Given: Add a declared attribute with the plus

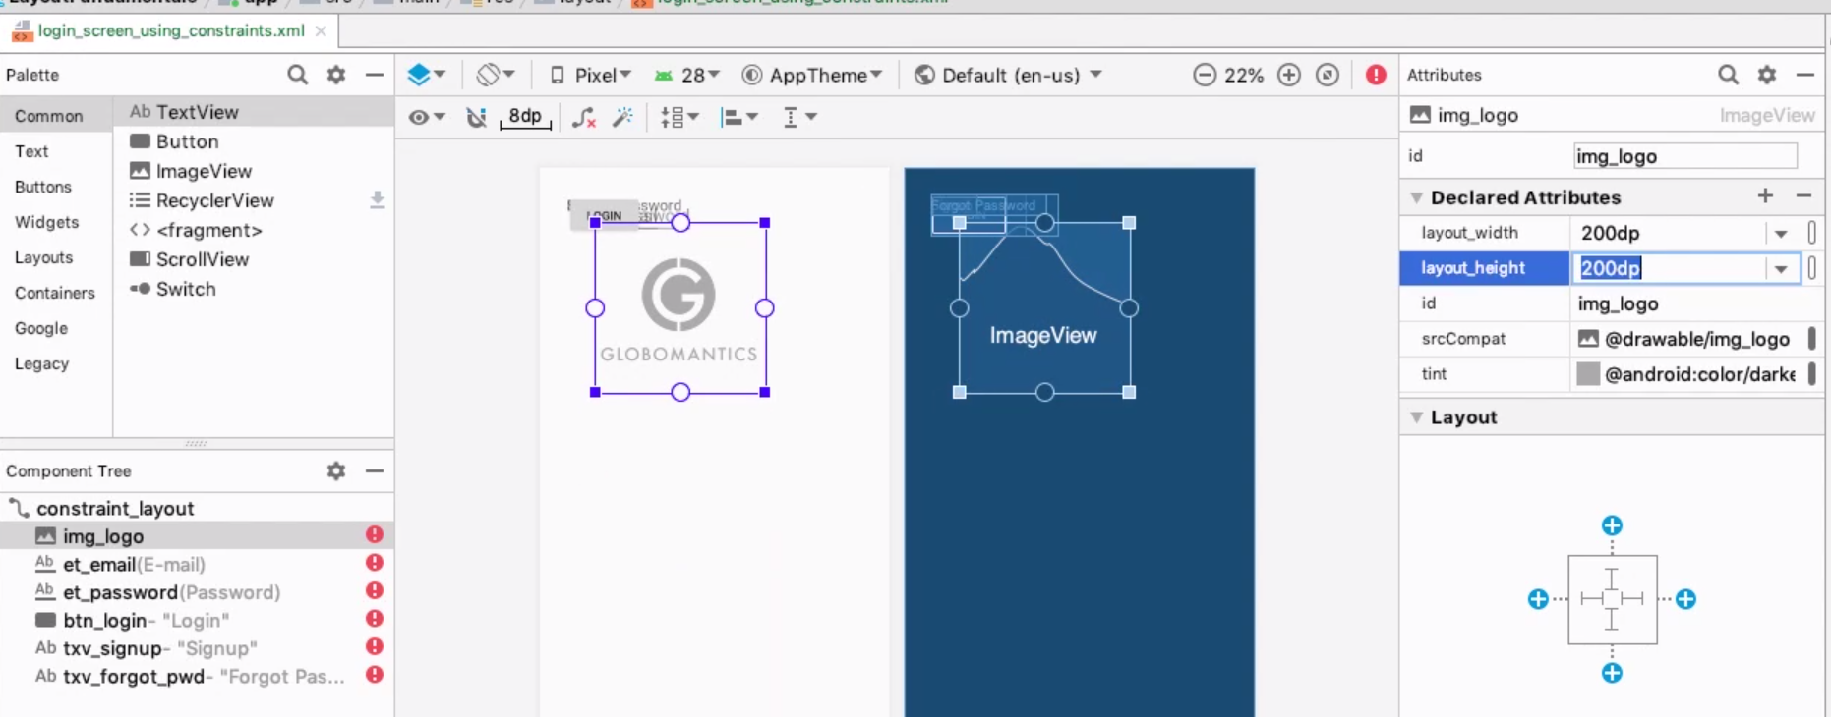Looking at the screenshot, I should pyautogui.click(x=1766, y=196).
